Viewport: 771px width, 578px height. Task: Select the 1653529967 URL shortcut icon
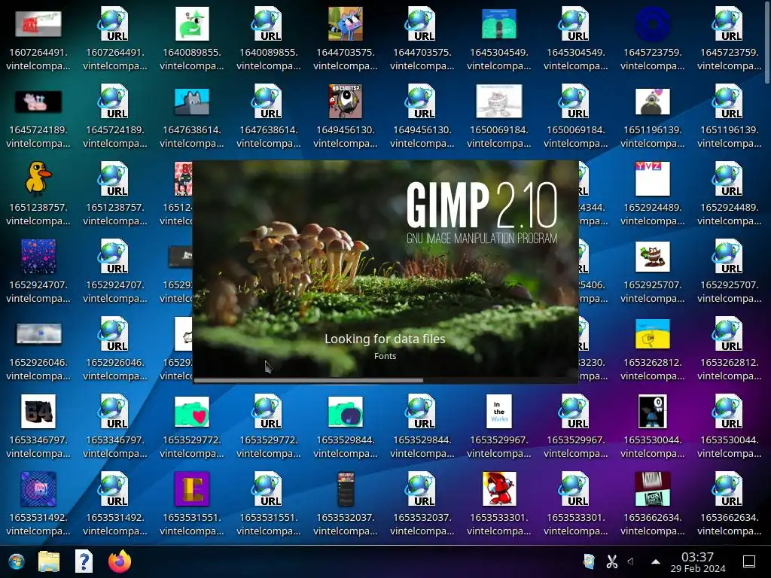[x=574, y=412]
